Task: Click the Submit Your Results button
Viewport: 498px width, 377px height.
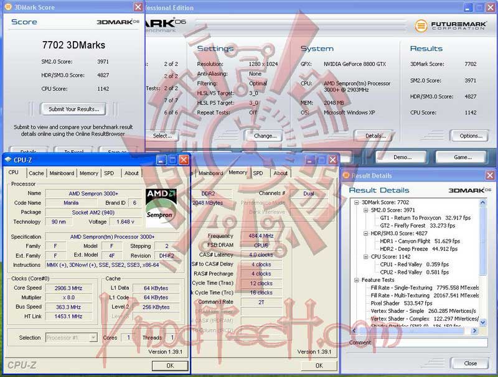Action: click(x=73, y=109)
